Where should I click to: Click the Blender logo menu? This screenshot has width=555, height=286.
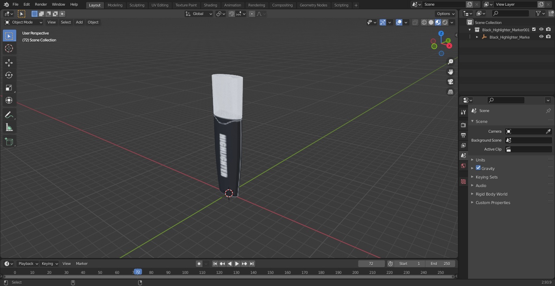click(6, 4)
